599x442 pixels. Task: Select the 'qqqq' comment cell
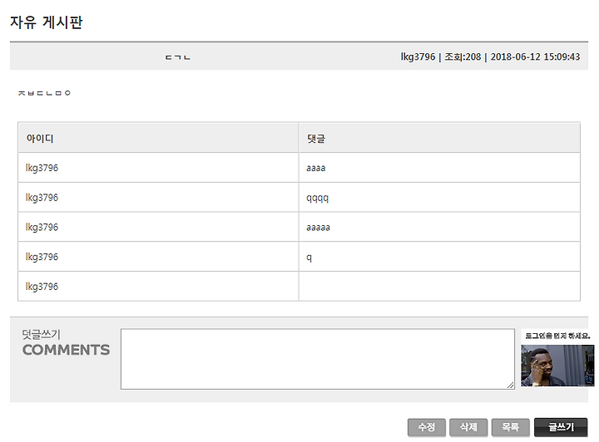[x=440, y=198]
